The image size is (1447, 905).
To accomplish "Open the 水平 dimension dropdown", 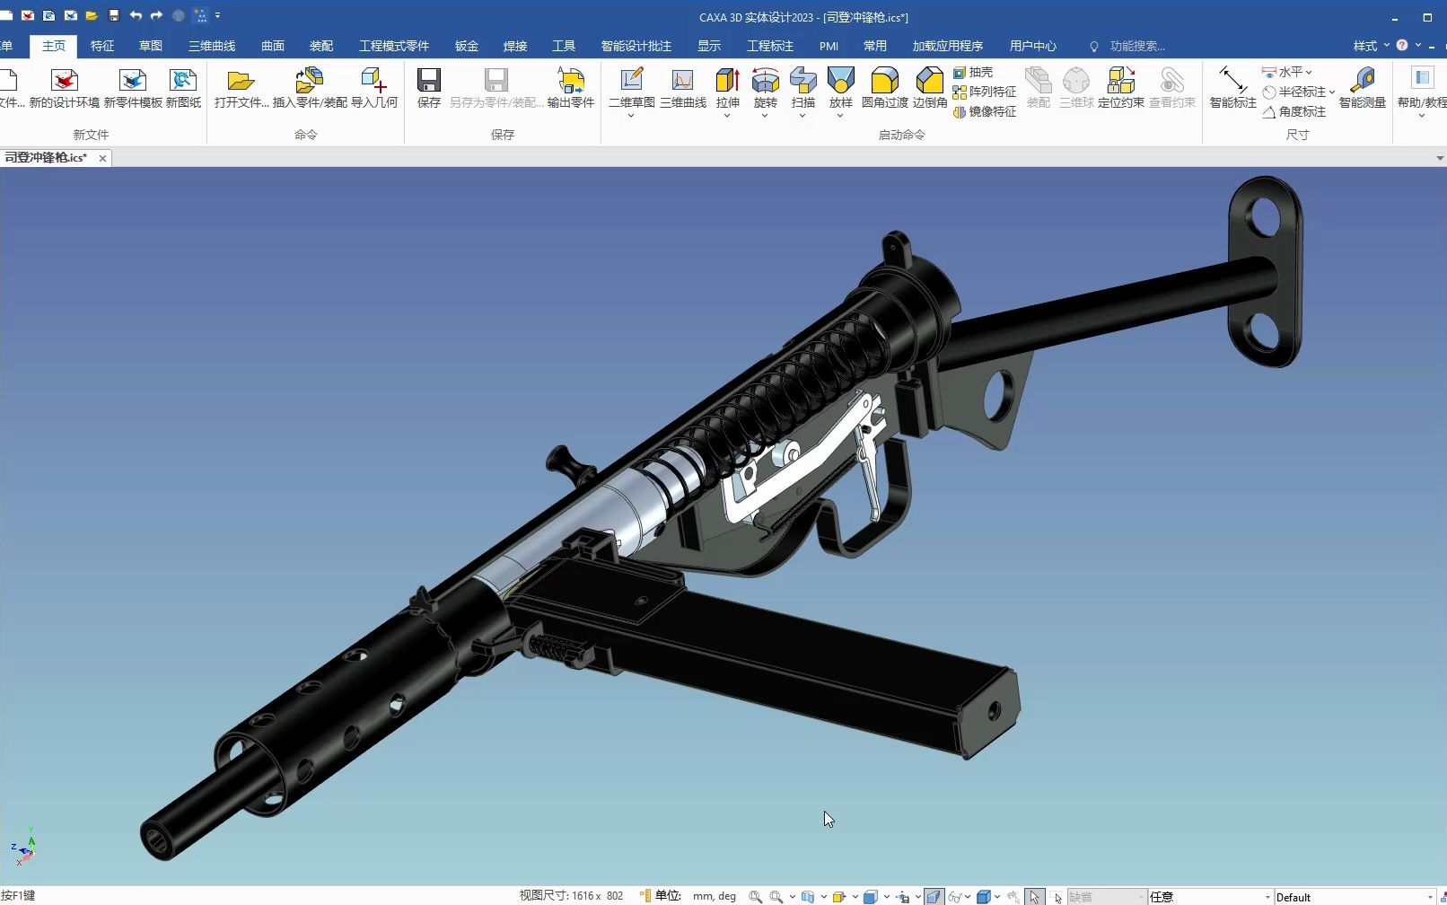I will pyautogui.click(x=1309, y=72).
